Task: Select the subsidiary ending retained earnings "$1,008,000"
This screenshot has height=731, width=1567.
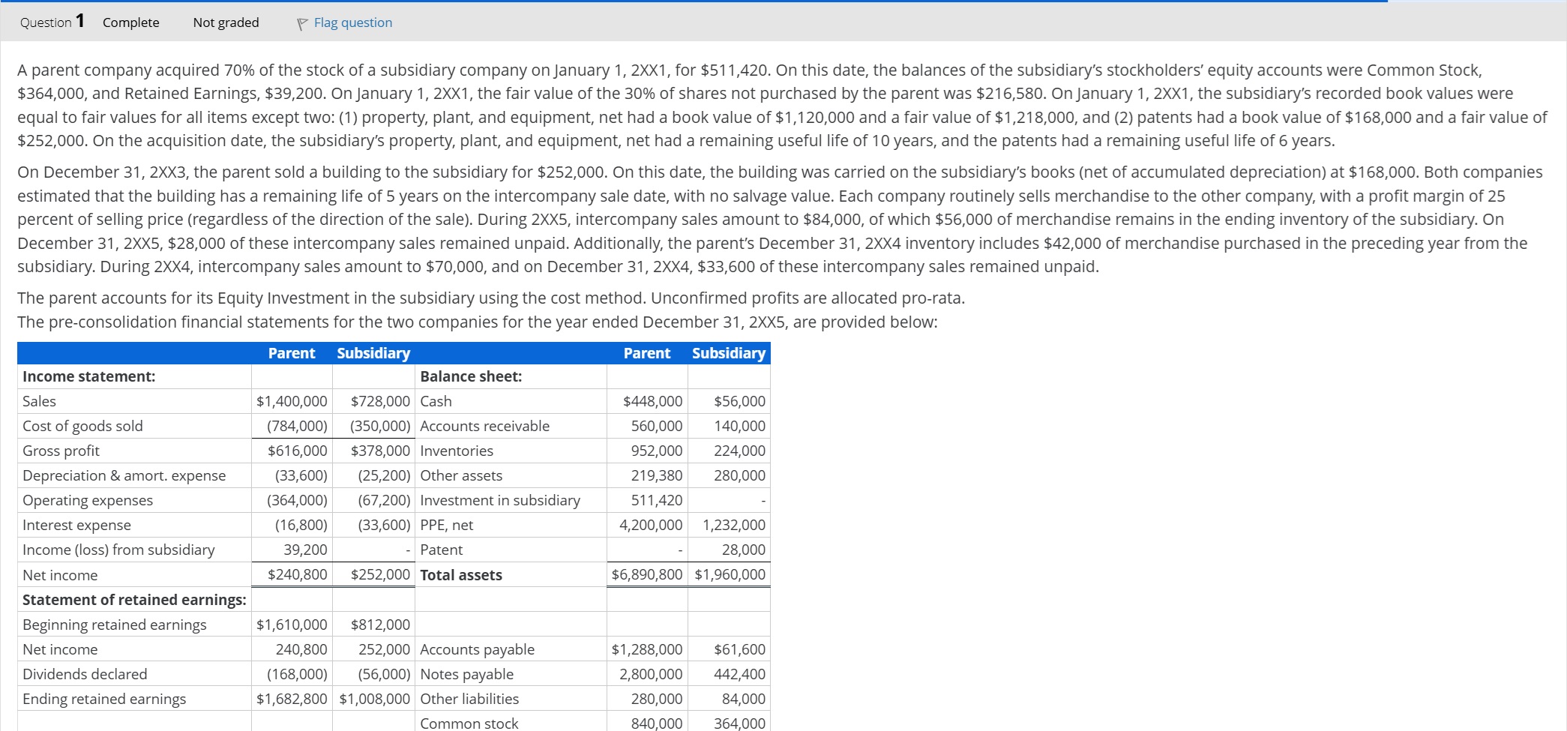Action: point(375,699)
